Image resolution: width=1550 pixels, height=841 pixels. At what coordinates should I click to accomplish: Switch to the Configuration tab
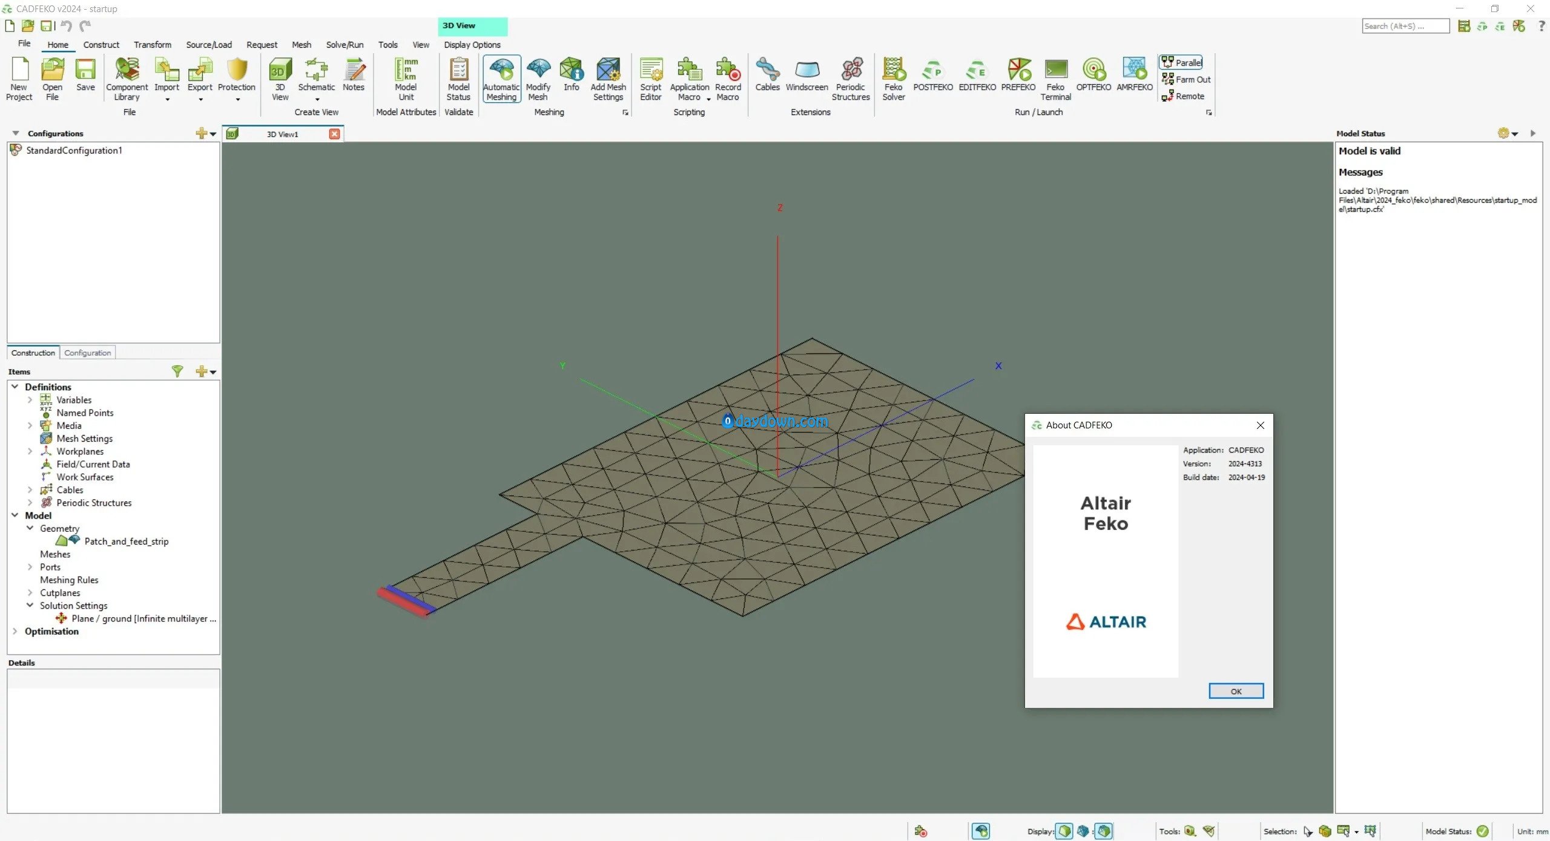click(x=87, y=353)
